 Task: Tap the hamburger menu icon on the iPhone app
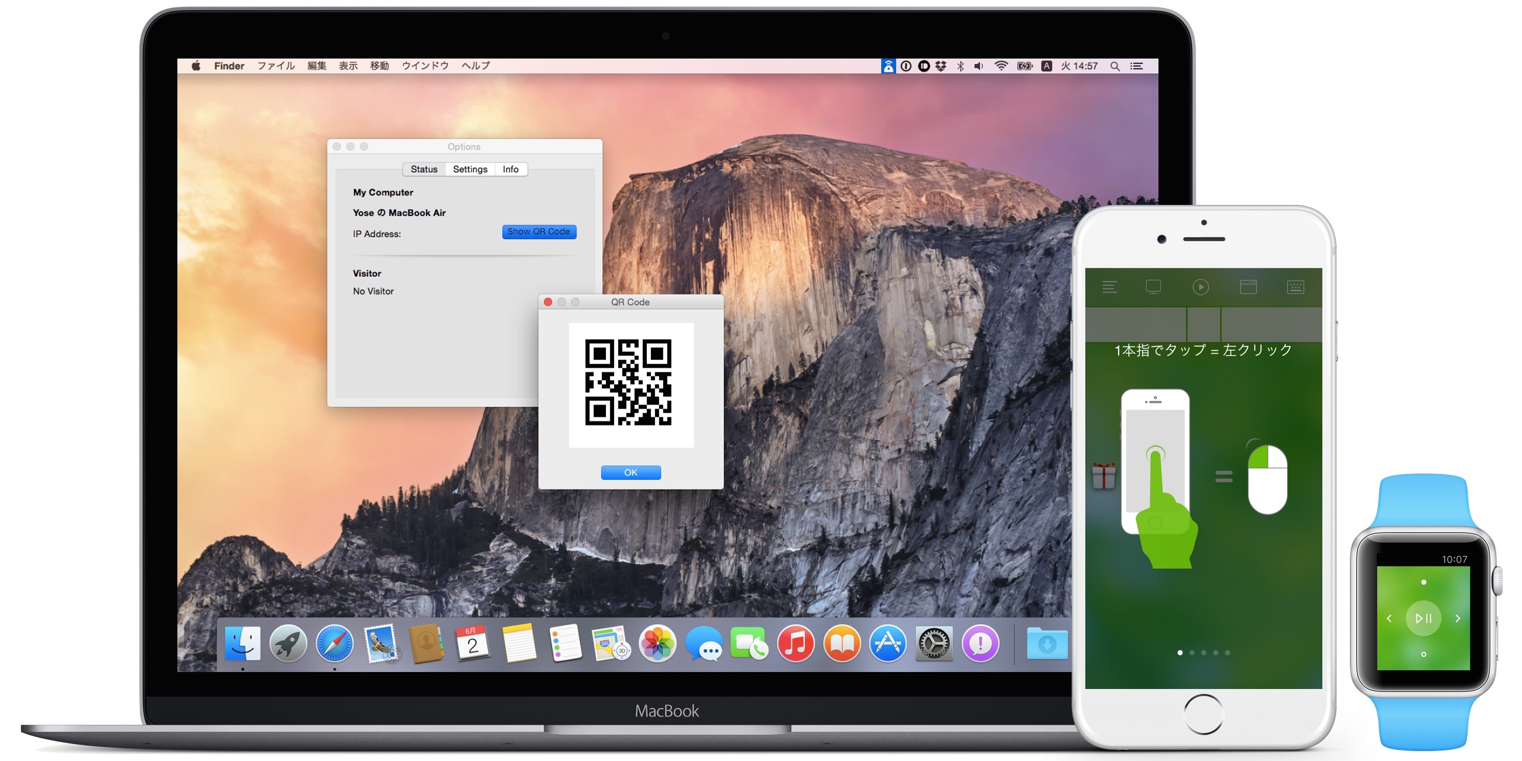pos(1109,287)
